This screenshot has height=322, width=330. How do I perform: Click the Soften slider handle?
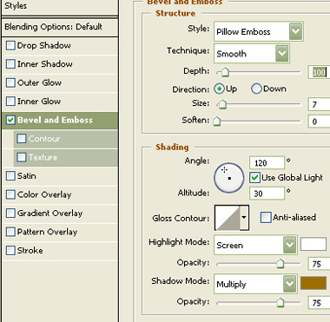[217, 121]
